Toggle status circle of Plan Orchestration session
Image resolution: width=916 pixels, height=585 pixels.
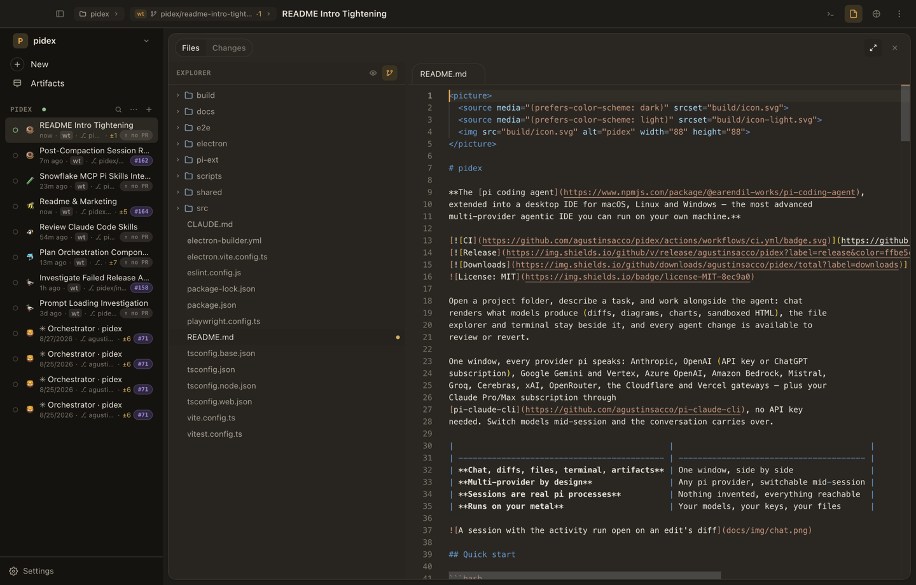click(x=15, y=257)
